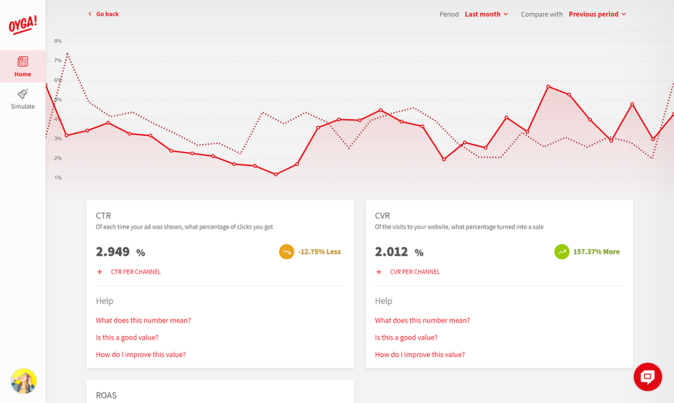Click the 8% axis label
The height and width of the screenshot is (403, 674).
click(x=58, y=41)
